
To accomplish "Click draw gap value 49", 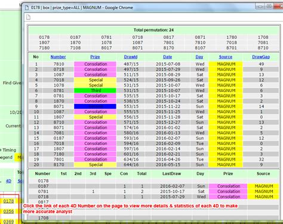I will coord(262,64).
